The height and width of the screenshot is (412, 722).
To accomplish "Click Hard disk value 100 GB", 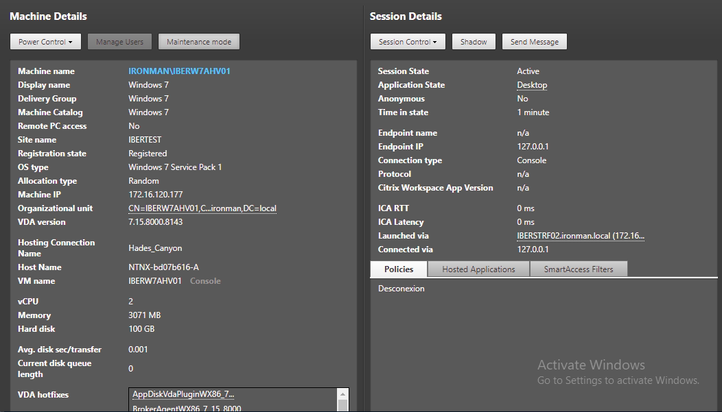I will [141, 329].
